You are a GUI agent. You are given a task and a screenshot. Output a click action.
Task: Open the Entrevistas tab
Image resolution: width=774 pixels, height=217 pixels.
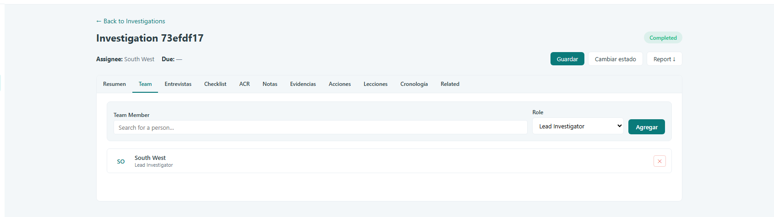pos(178,84)
